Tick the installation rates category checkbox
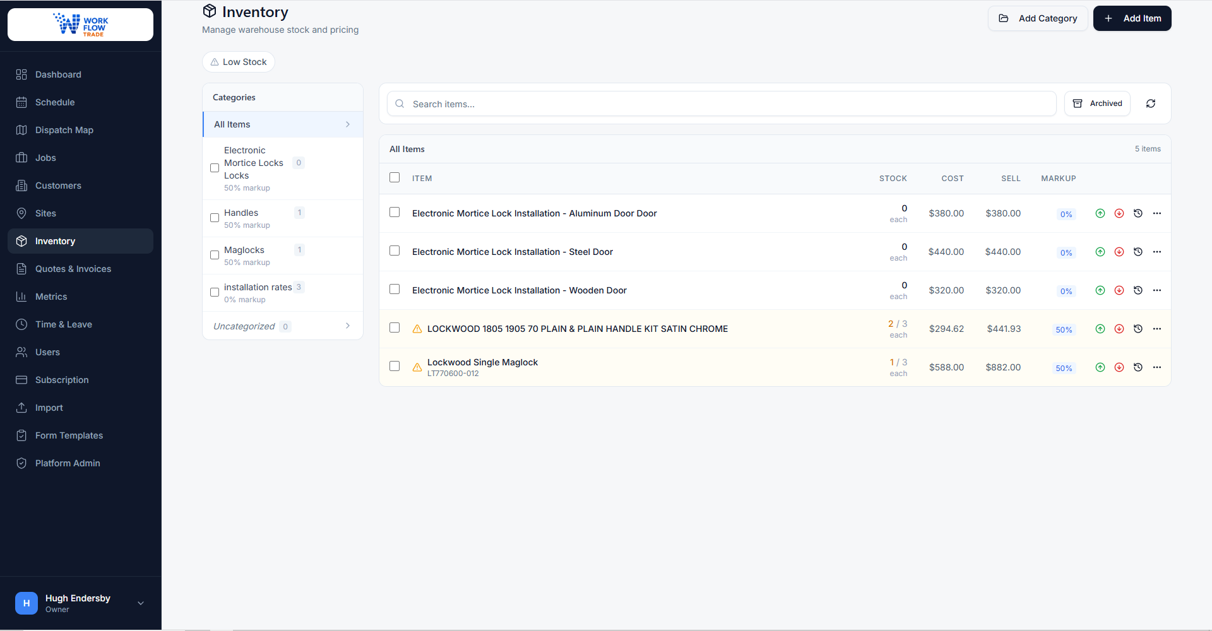The width and height of the screenshot is (1212, 631). pyautogui.click(x=215, y=292)
